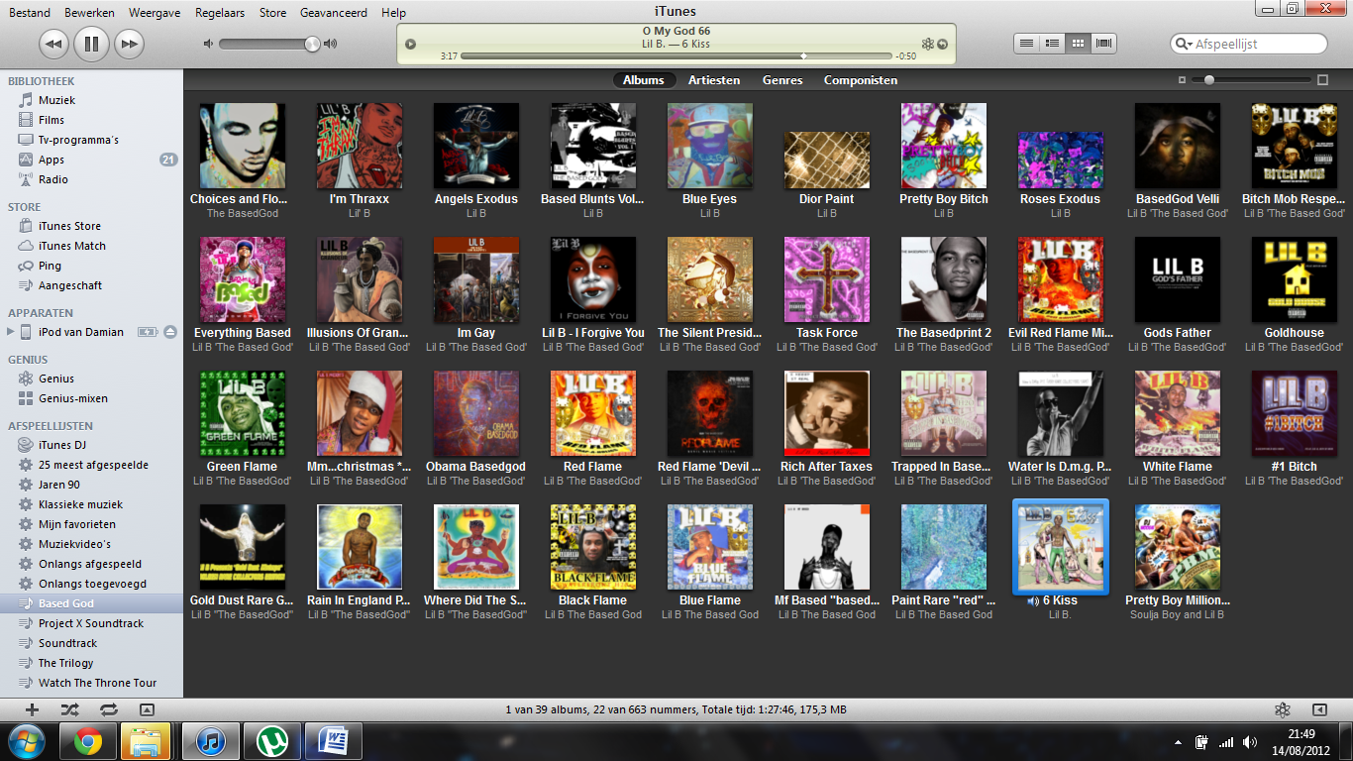Switch to the Artiesten tab

click(714, 80)
